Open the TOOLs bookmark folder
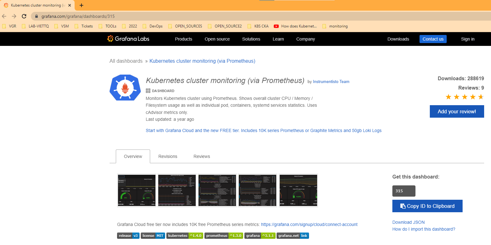Screen dimensions: 491x245 [107, 26]
